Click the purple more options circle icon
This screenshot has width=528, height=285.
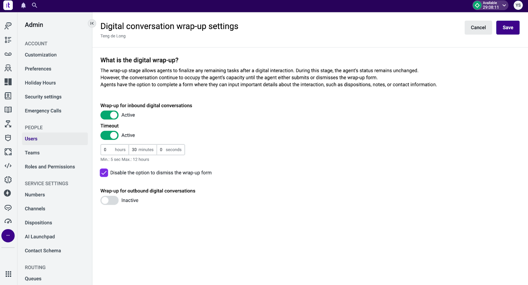coord(8,236)
